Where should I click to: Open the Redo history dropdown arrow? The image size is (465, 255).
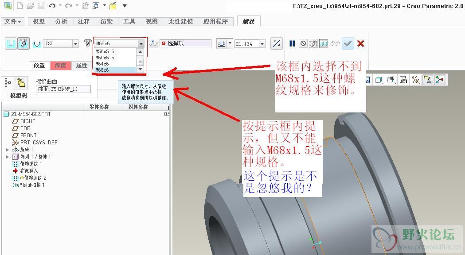77,6
